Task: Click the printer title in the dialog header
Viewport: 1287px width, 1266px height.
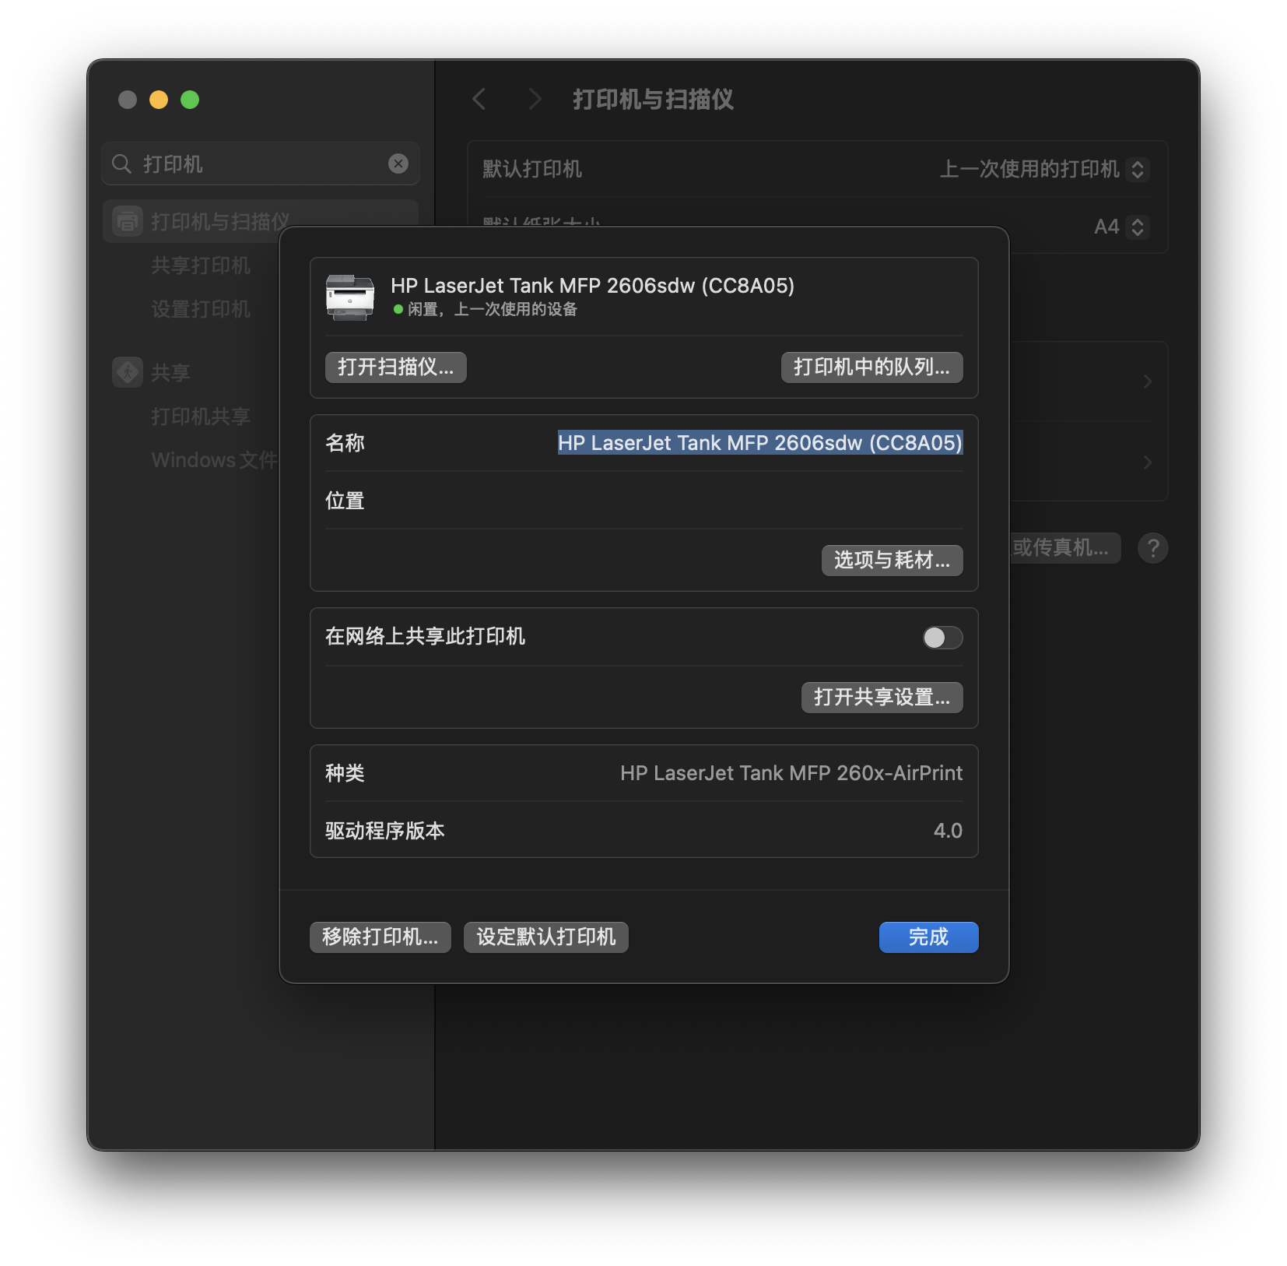Action: (x=592, y=286)
